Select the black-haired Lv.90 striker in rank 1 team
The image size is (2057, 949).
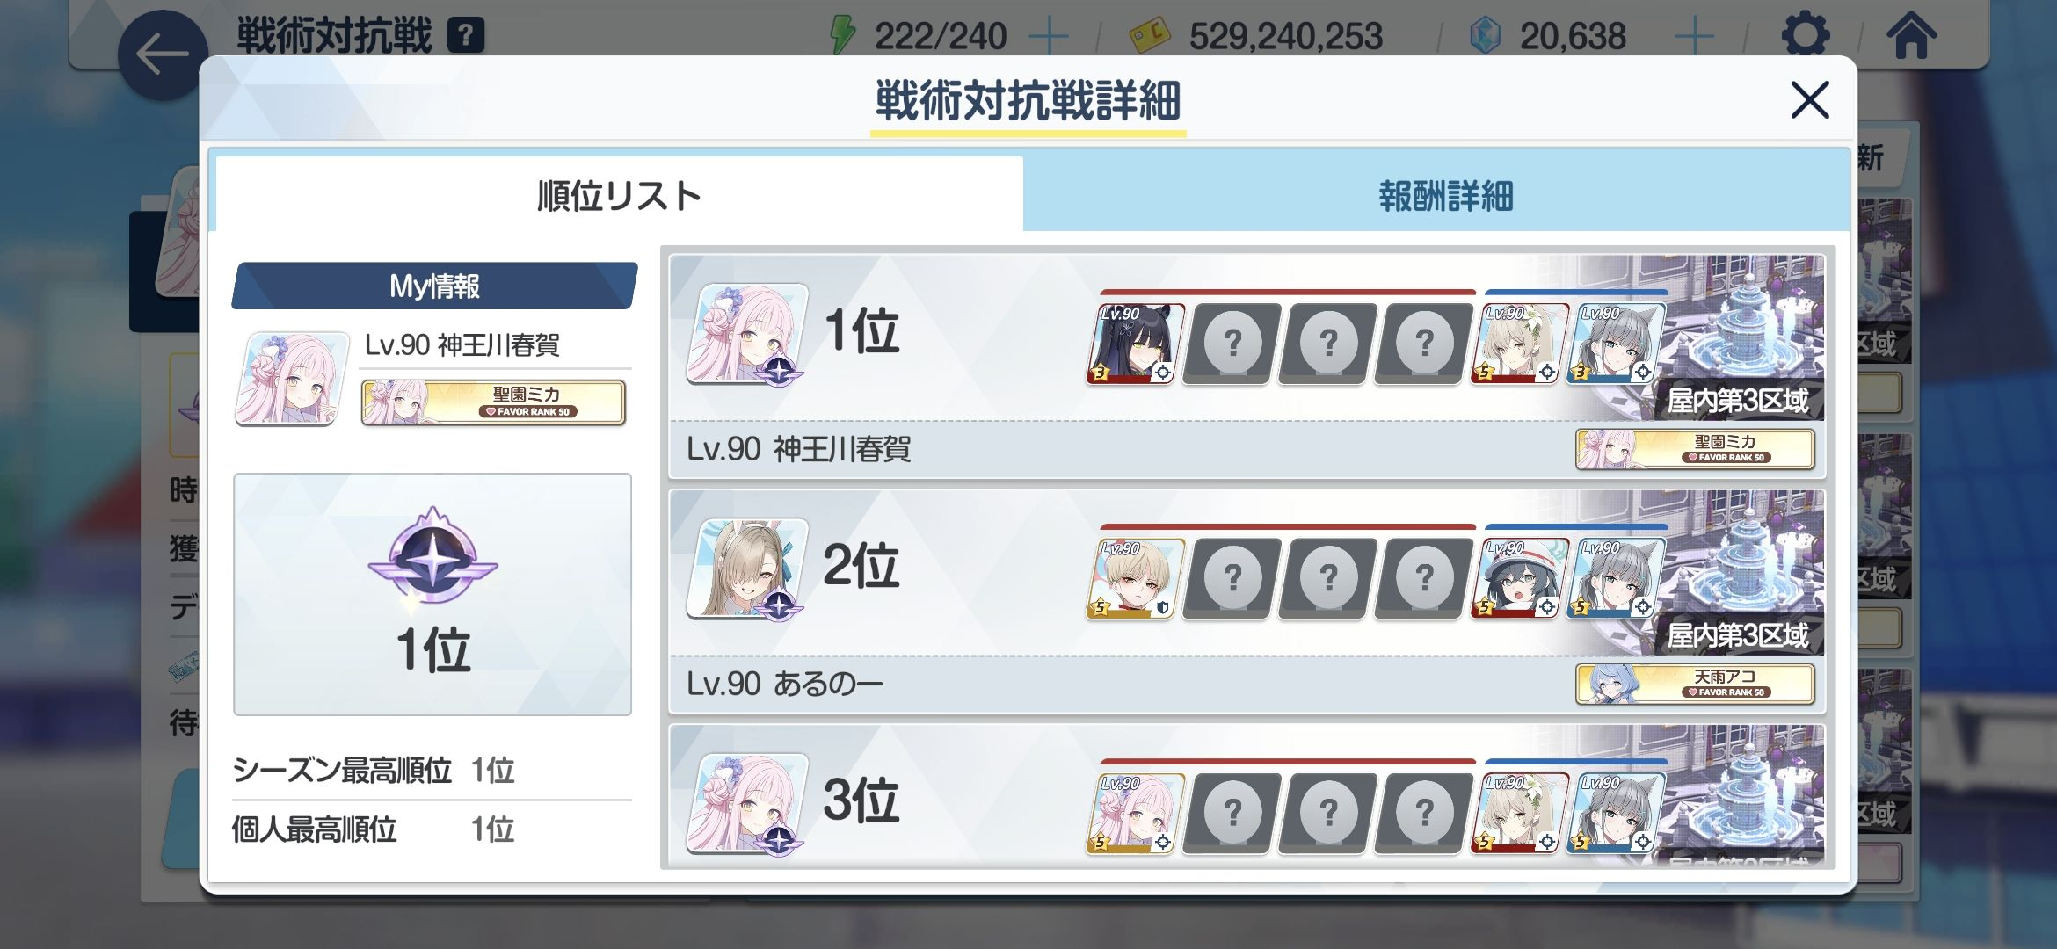click(x=1135, y=343)
